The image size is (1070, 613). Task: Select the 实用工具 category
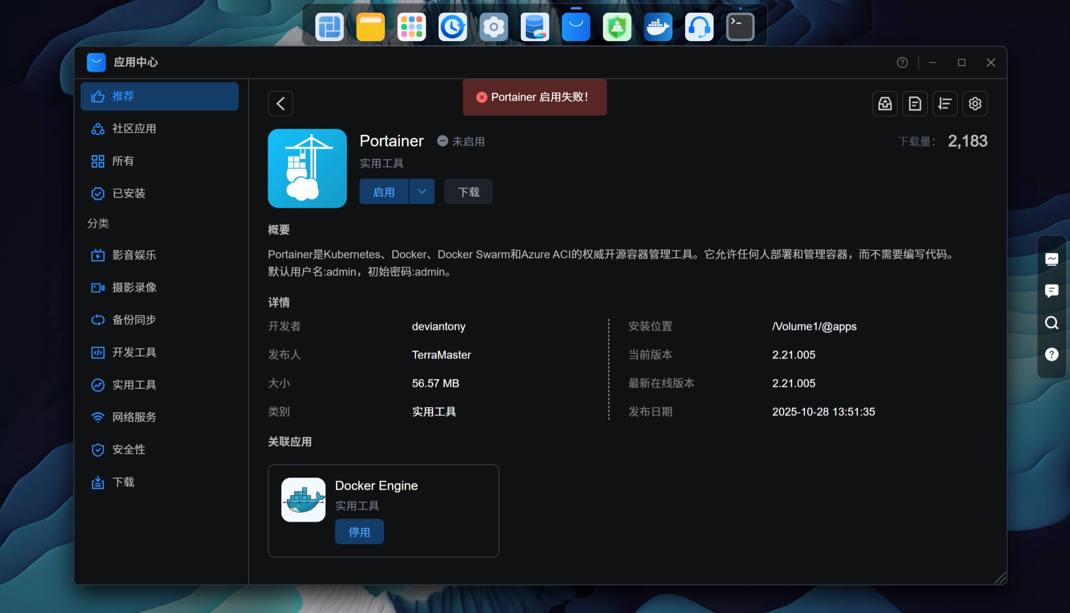[x=134, y=385]
